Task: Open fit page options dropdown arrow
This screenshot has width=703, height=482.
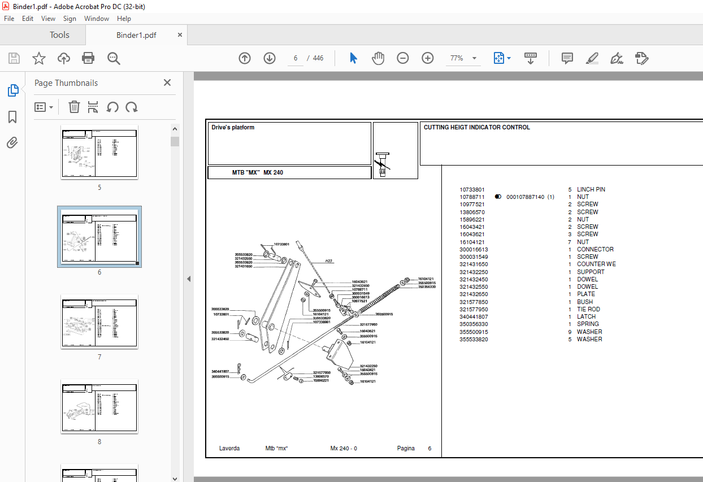Action: [509, 58]
